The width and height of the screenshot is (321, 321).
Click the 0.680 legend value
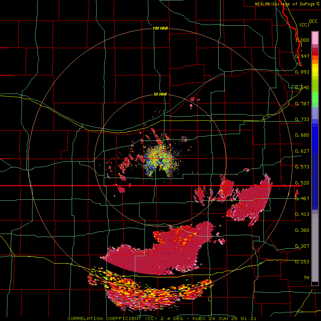302,135
